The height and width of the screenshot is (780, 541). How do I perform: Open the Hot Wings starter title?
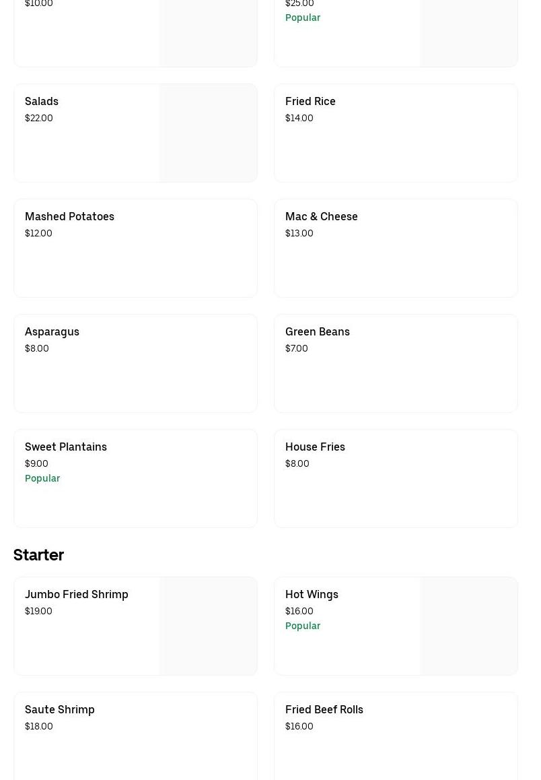[312, 594]
